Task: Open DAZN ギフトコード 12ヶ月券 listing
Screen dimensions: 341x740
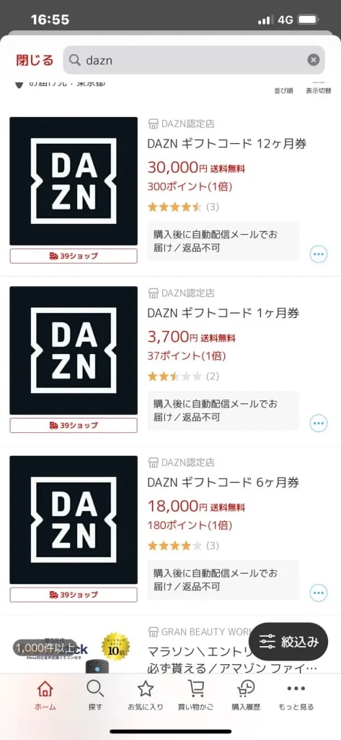Action: pyautogui.click(x=227, y=144)
